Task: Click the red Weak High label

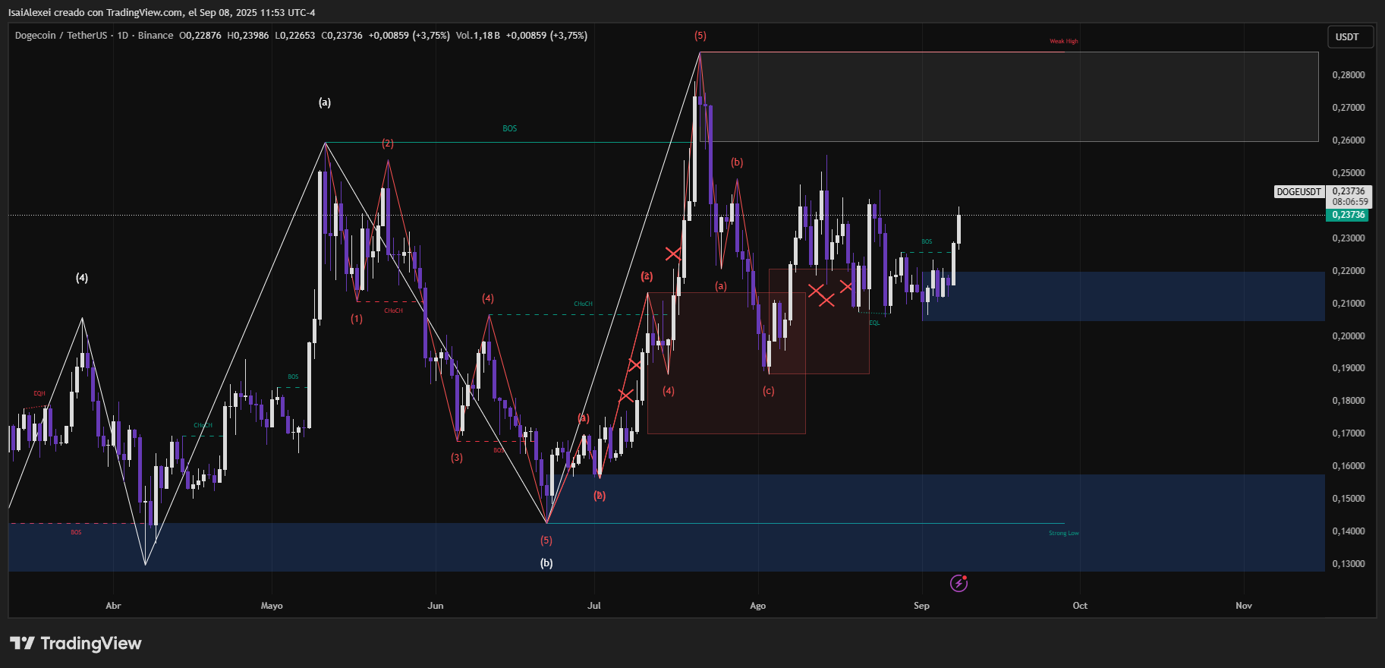Action: [x=1063, y=42]
